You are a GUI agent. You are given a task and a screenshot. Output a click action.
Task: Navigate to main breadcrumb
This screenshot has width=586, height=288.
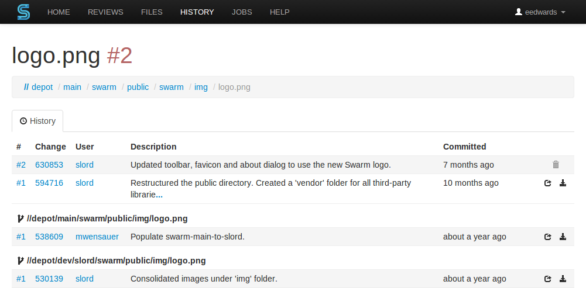(72, 87)
